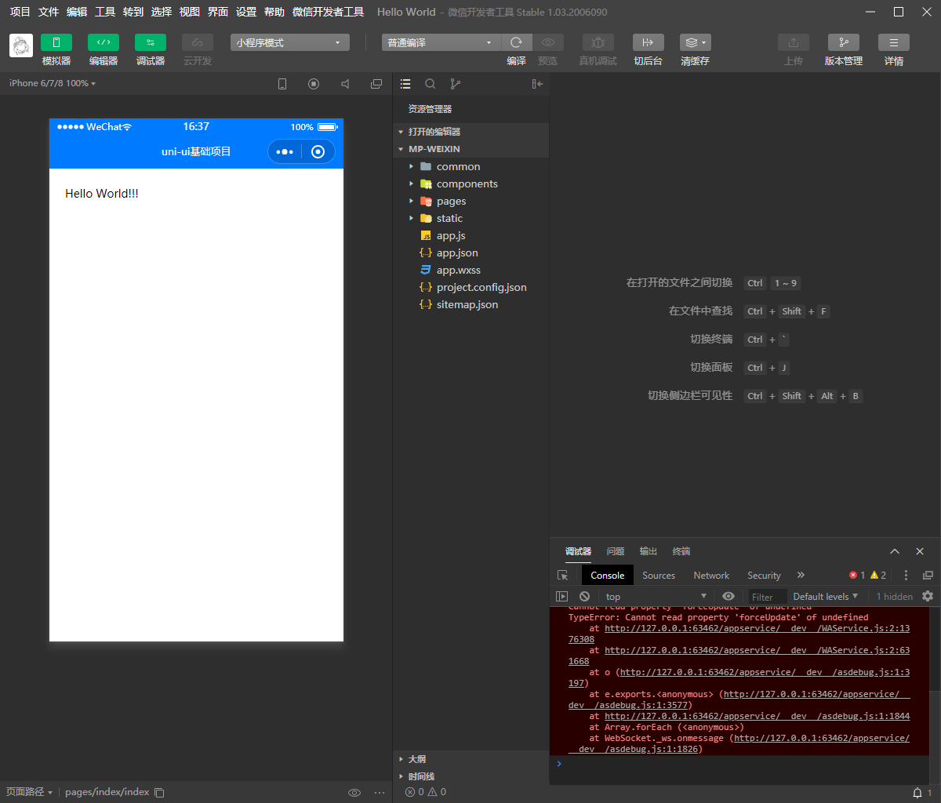Open the 微信开发者工具 menu

328,12
